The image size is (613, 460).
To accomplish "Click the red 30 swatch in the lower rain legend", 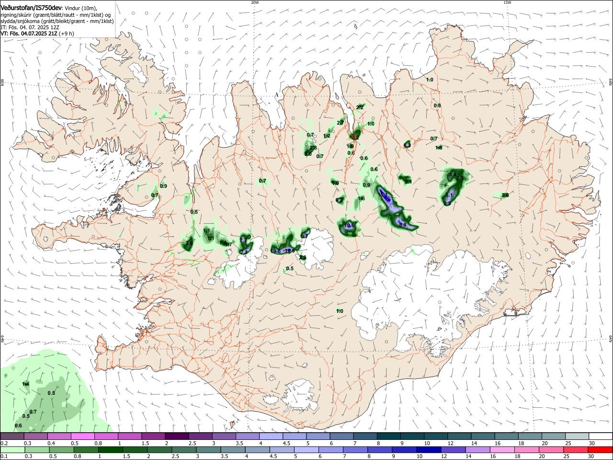I will coord(600,449).
